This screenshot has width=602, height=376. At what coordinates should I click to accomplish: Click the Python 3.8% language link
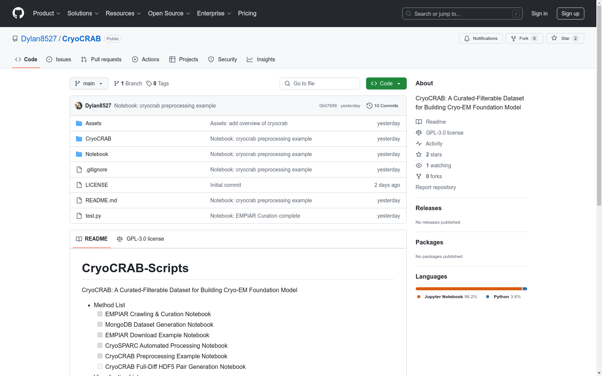(503, 297)
